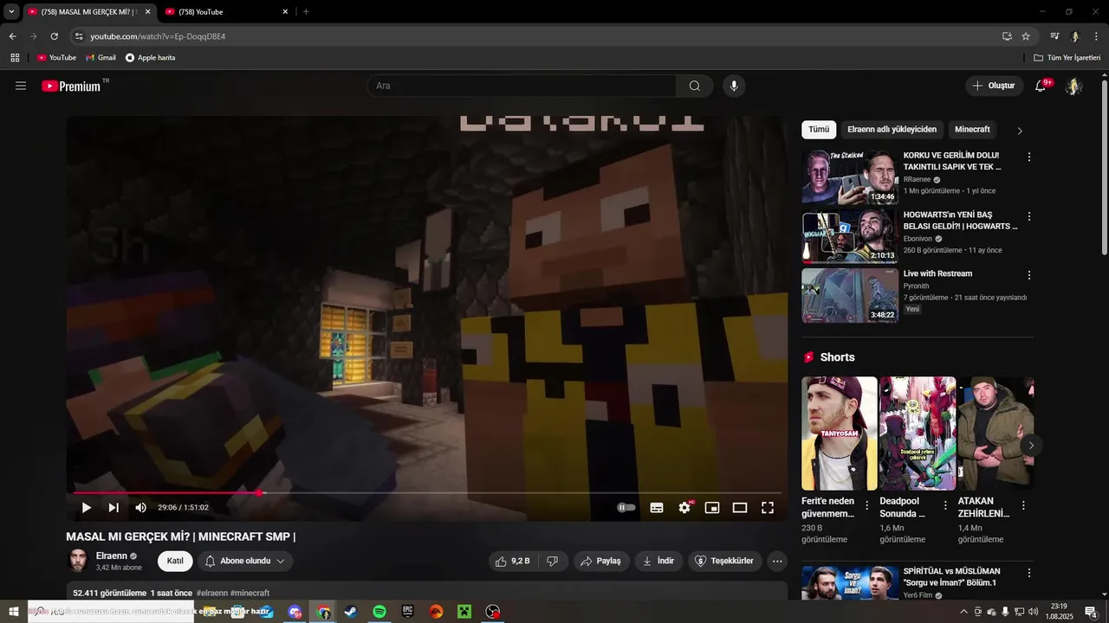Open the tab search dropdown in Chrome
The height and width of the screenshot is (623, 1109).
[x=11, y=12]
